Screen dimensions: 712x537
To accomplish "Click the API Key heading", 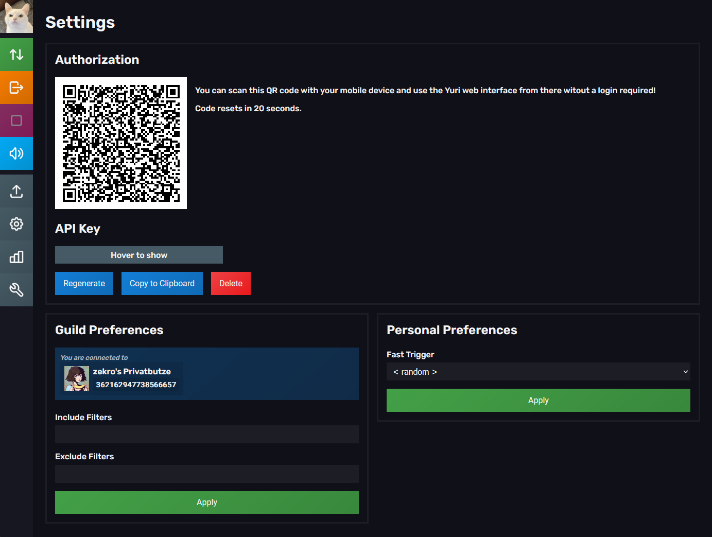I will [x=78, y=229].
